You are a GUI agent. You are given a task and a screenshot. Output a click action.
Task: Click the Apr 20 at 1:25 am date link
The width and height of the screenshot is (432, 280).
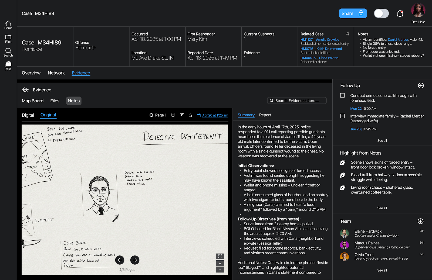click(215, 115)
